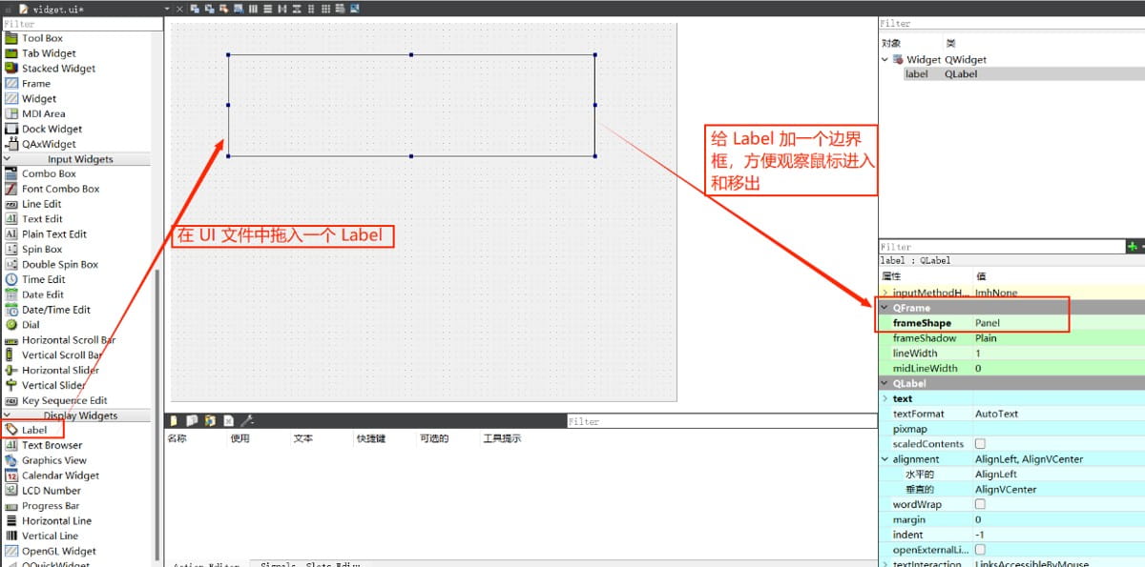Select the Combo Box widget
The width and height of the screenshot is (1145, 567).
point(49,173)
